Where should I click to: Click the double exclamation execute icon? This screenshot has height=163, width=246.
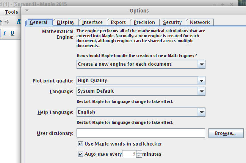[x=18, y=22]
